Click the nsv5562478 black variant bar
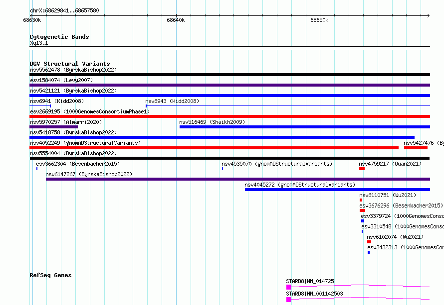This screenshot has height=305, width=444. click(229, 75)
